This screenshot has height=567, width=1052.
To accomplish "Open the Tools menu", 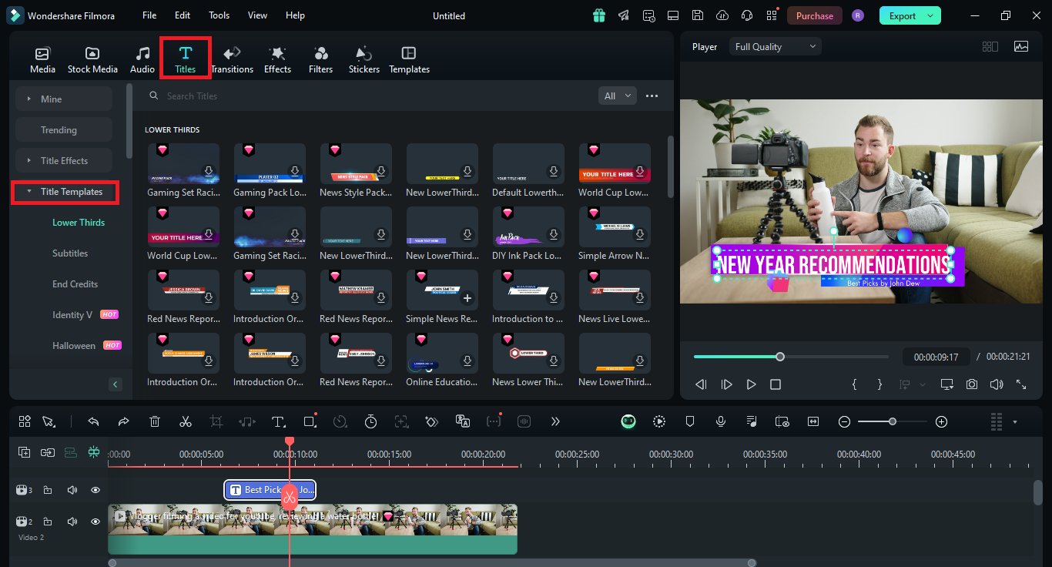I will [219, 15].
